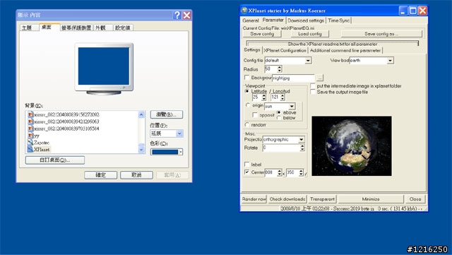Screen dimensions: 452x255
Task: Click the Rotate input field
Action: (281, 148)
